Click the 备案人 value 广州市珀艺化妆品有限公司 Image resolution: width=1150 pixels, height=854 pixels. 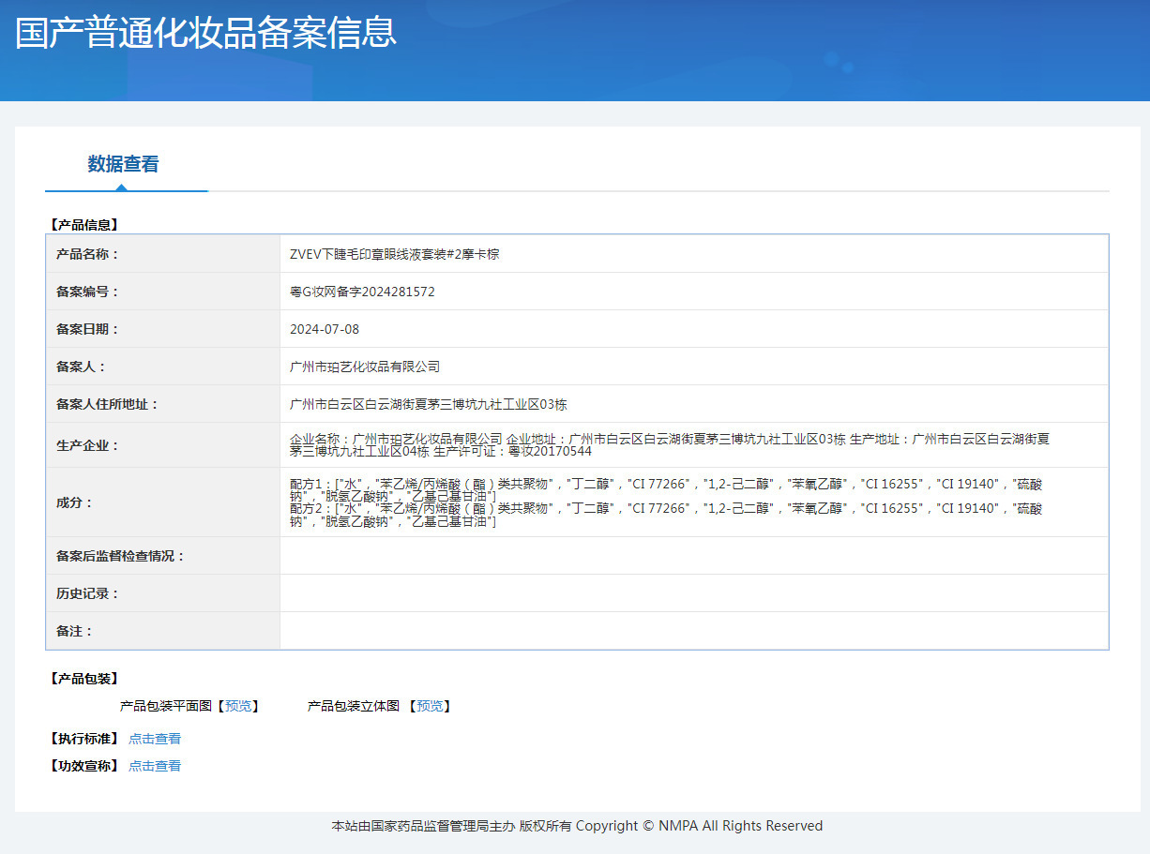point(365,367)
